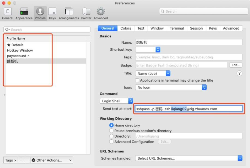Click the Badge Edit... button
The image size is (250, 168).
coord(236,65)
